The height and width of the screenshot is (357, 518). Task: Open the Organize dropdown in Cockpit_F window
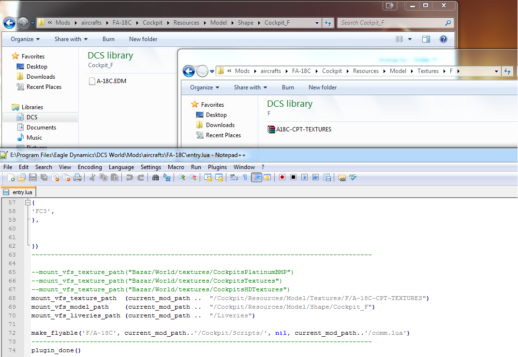(x=25, y=39)
